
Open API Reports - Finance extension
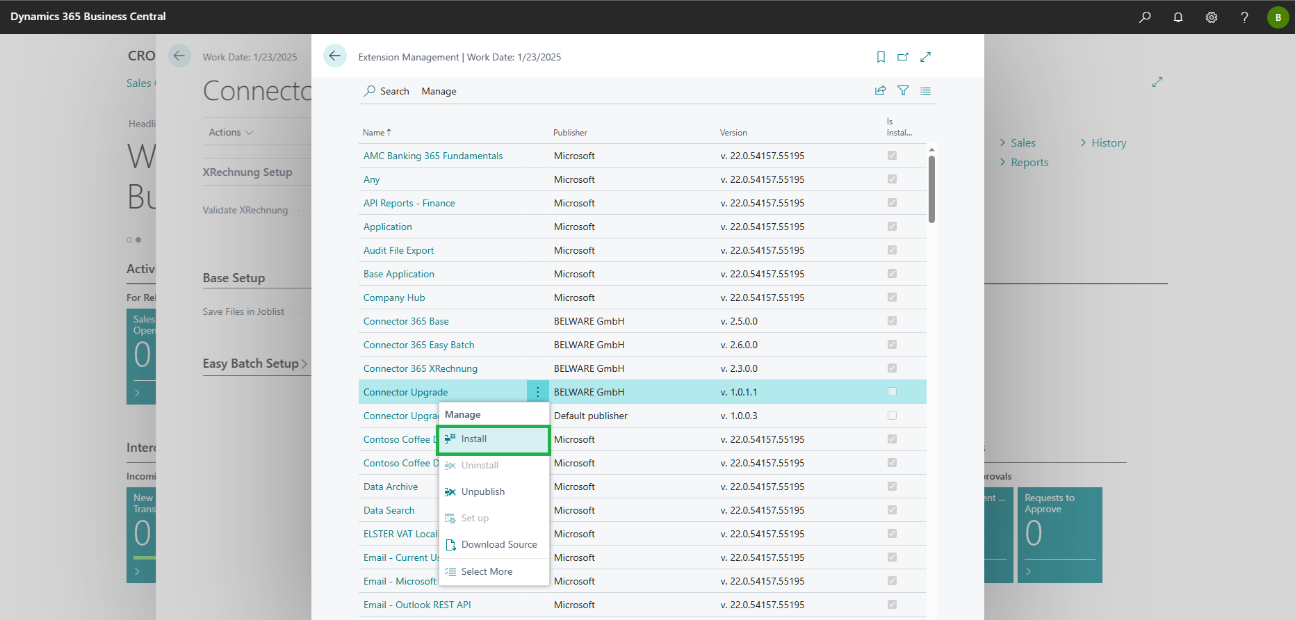409,204
